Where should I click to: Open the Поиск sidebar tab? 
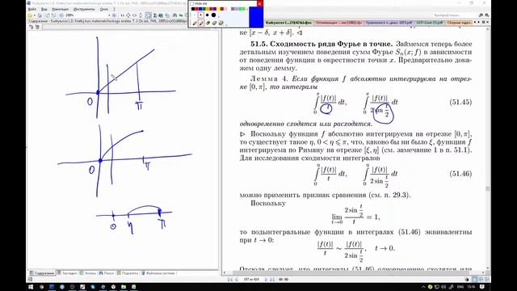point(107,273)
